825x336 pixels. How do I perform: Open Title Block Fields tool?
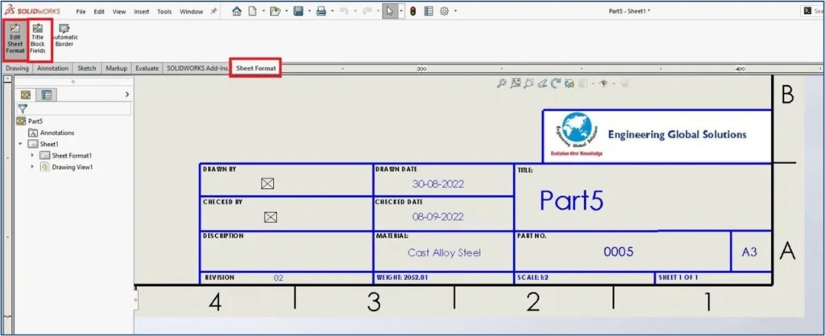pyautogui.click(x=37, y=39)
